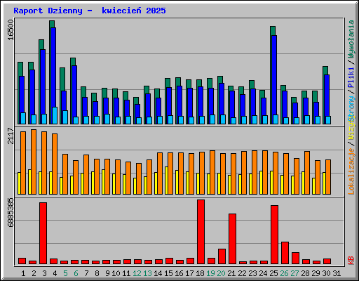This screenshot has width=359, height=281.
Task: Click green weekend day label '27'
Action: tap(294, 273)
